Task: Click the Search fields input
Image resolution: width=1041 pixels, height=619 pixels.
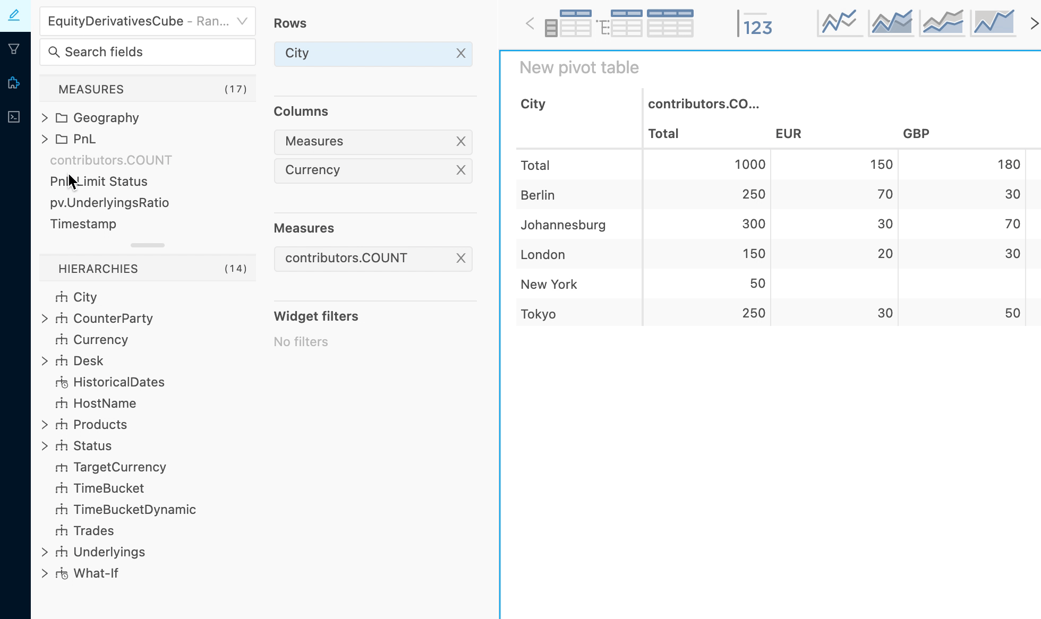Action: (x=148, y=51)
